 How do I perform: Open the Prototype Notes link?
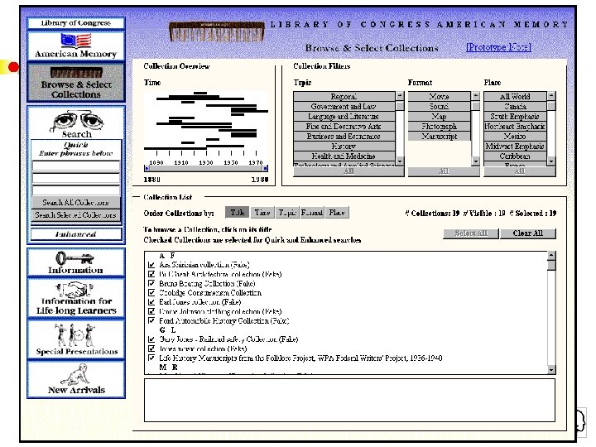point(498,47)
